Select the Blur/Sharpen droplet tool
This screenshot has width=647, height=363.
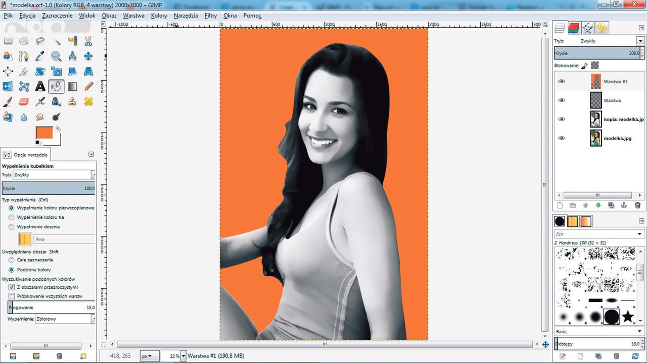[x=24, y=117]
